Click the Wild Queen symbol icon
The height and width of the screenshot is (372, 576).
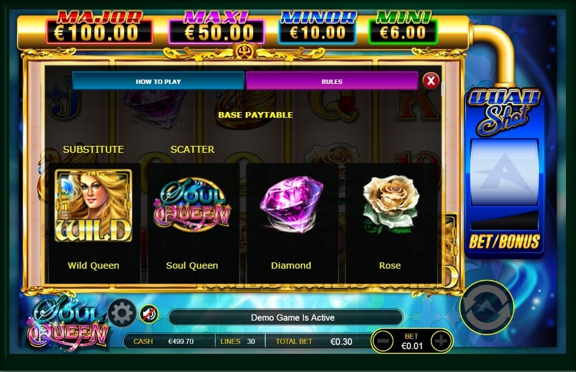click(x=93, y=205)
